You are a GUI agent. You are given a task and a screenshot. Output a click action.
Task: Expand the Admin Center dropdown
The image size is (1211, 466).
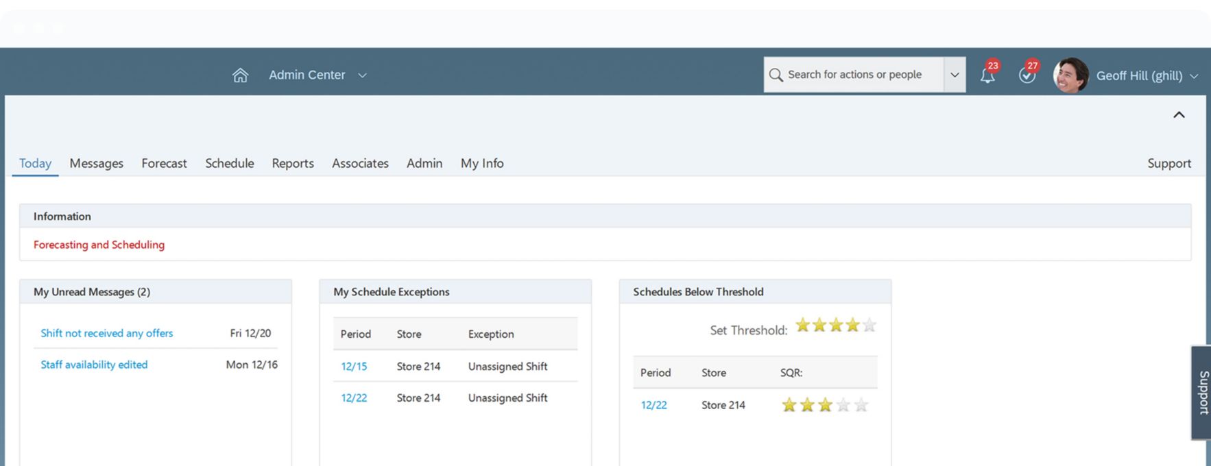pos(362,75)
